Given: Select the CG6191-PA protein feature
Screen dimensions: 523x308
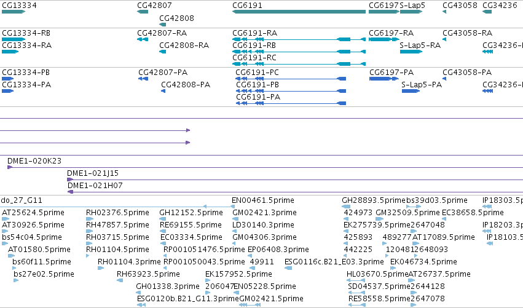Looking at the screenshot, I should [x=291, y=103].
